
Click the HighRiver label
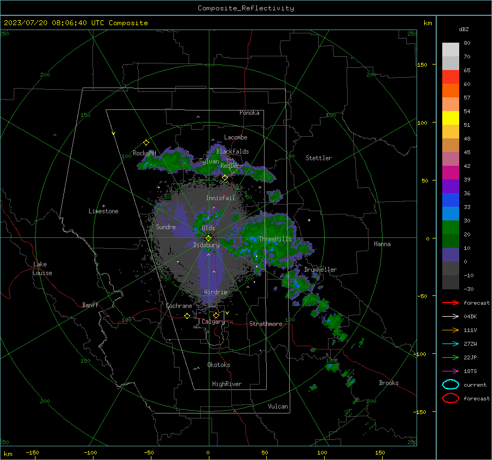(227, 384)
